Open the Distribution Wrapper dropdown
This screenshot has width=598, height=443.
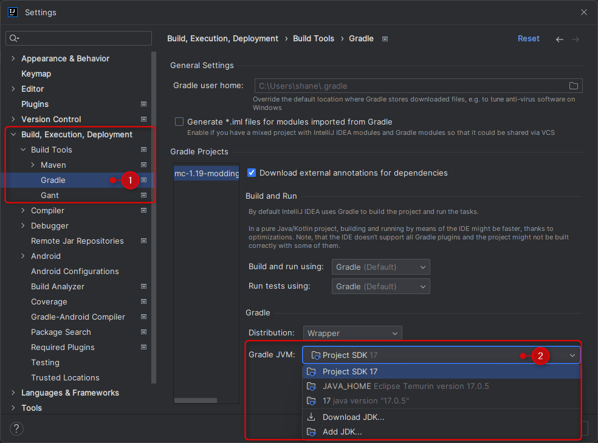click(x=352, y=333)
